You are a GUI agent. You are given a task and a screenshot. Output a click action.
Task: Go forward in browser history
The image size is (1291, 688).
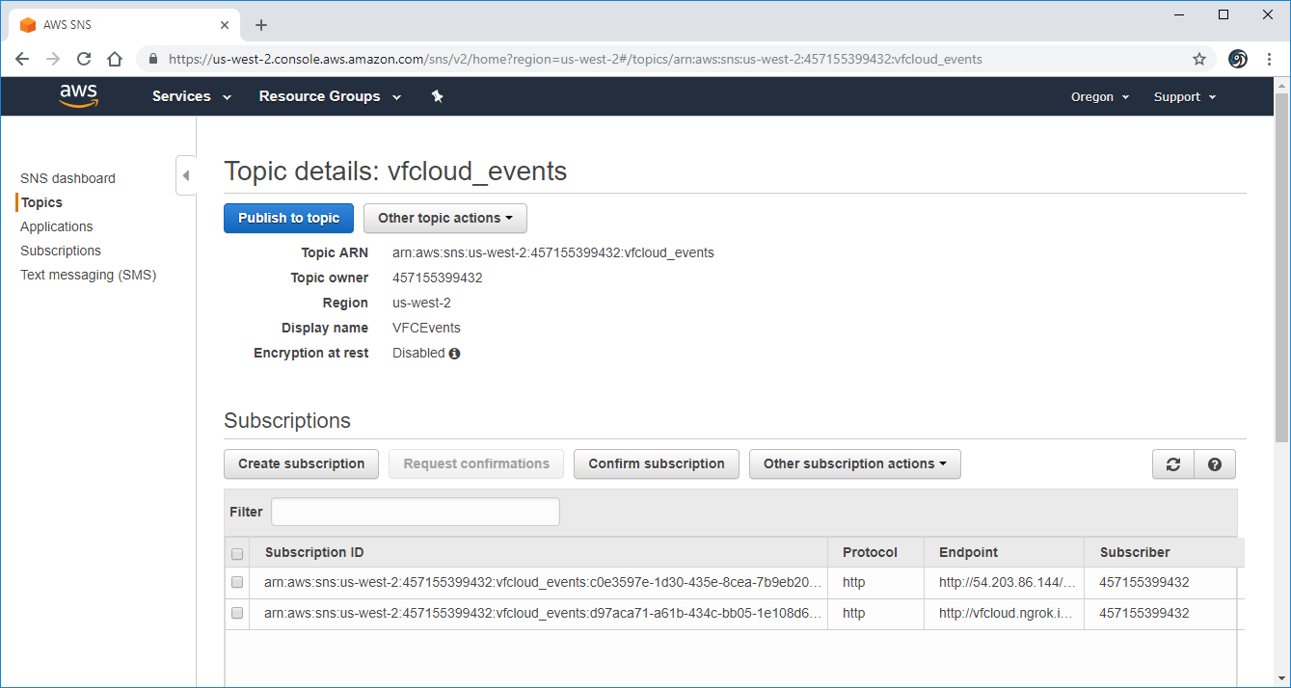tap(53, 59)
